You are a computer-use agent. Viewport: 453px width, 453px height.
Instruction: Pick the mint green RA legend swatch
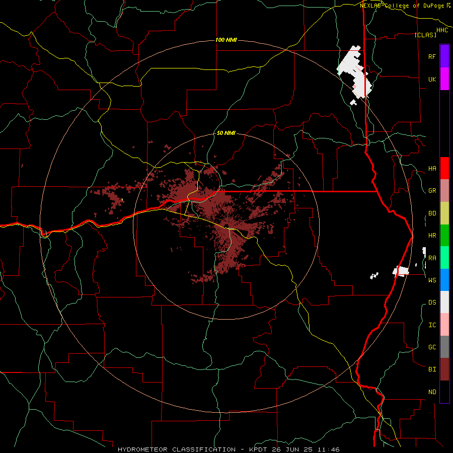[444, 258]
